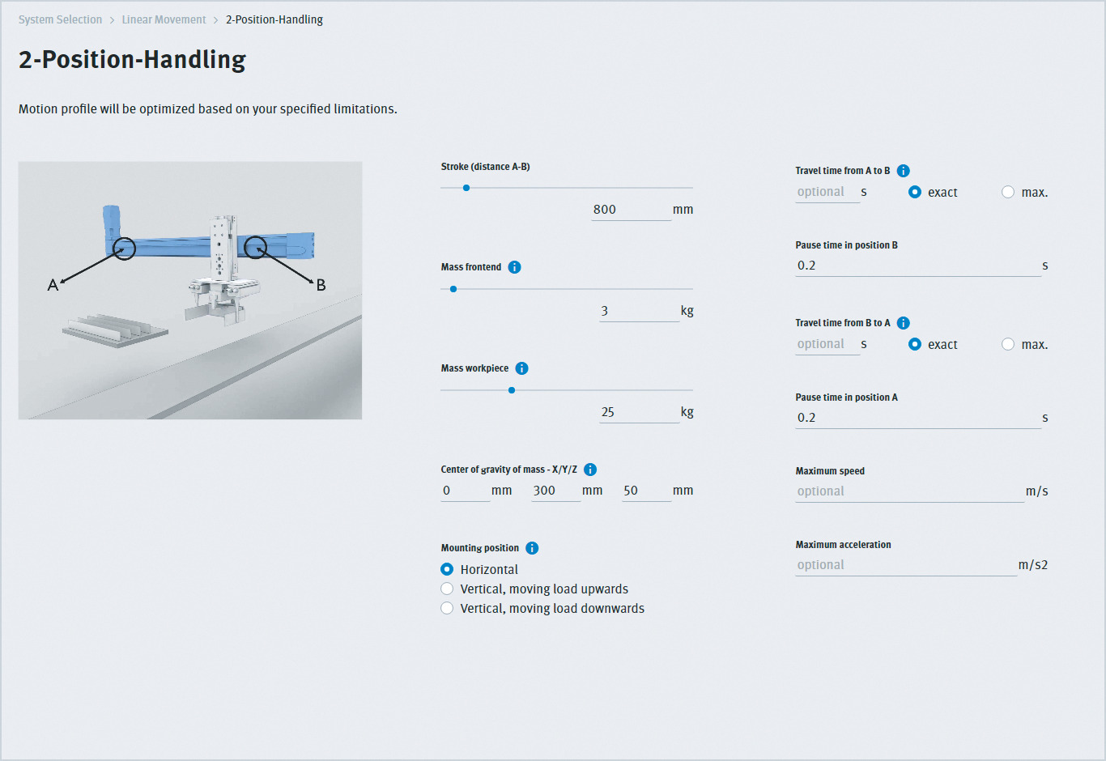Choose max. for Travel time A to B

pyautogui.click(x=1008, y=192)
